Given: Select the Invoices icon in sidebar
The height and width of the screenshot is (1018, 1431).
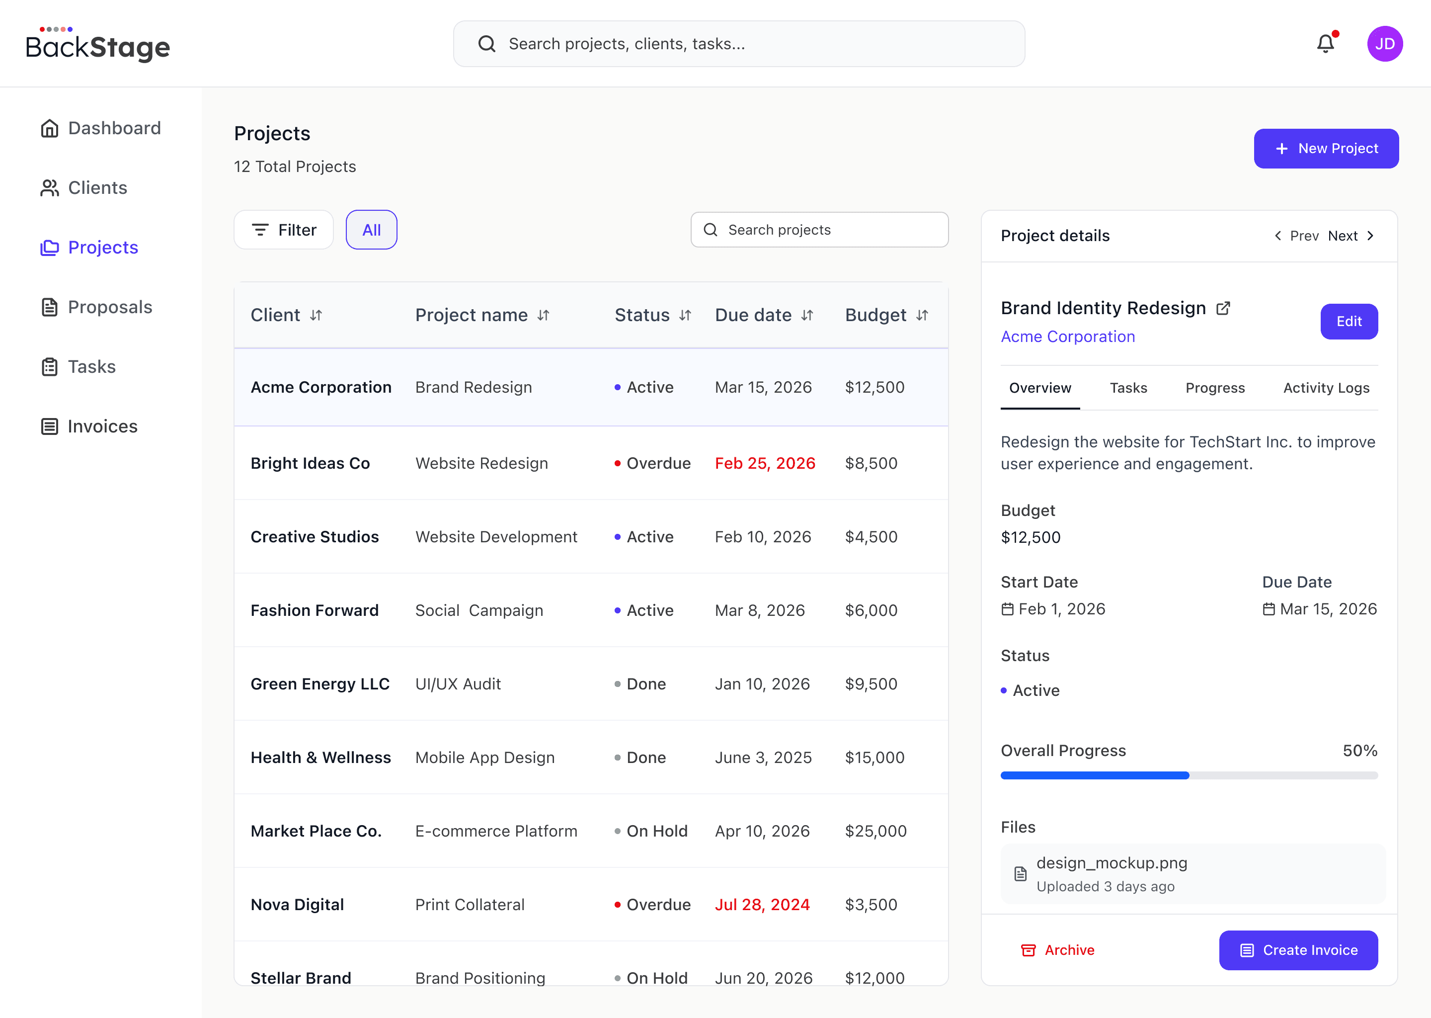Looking at the screenshot, I should 50,426.
